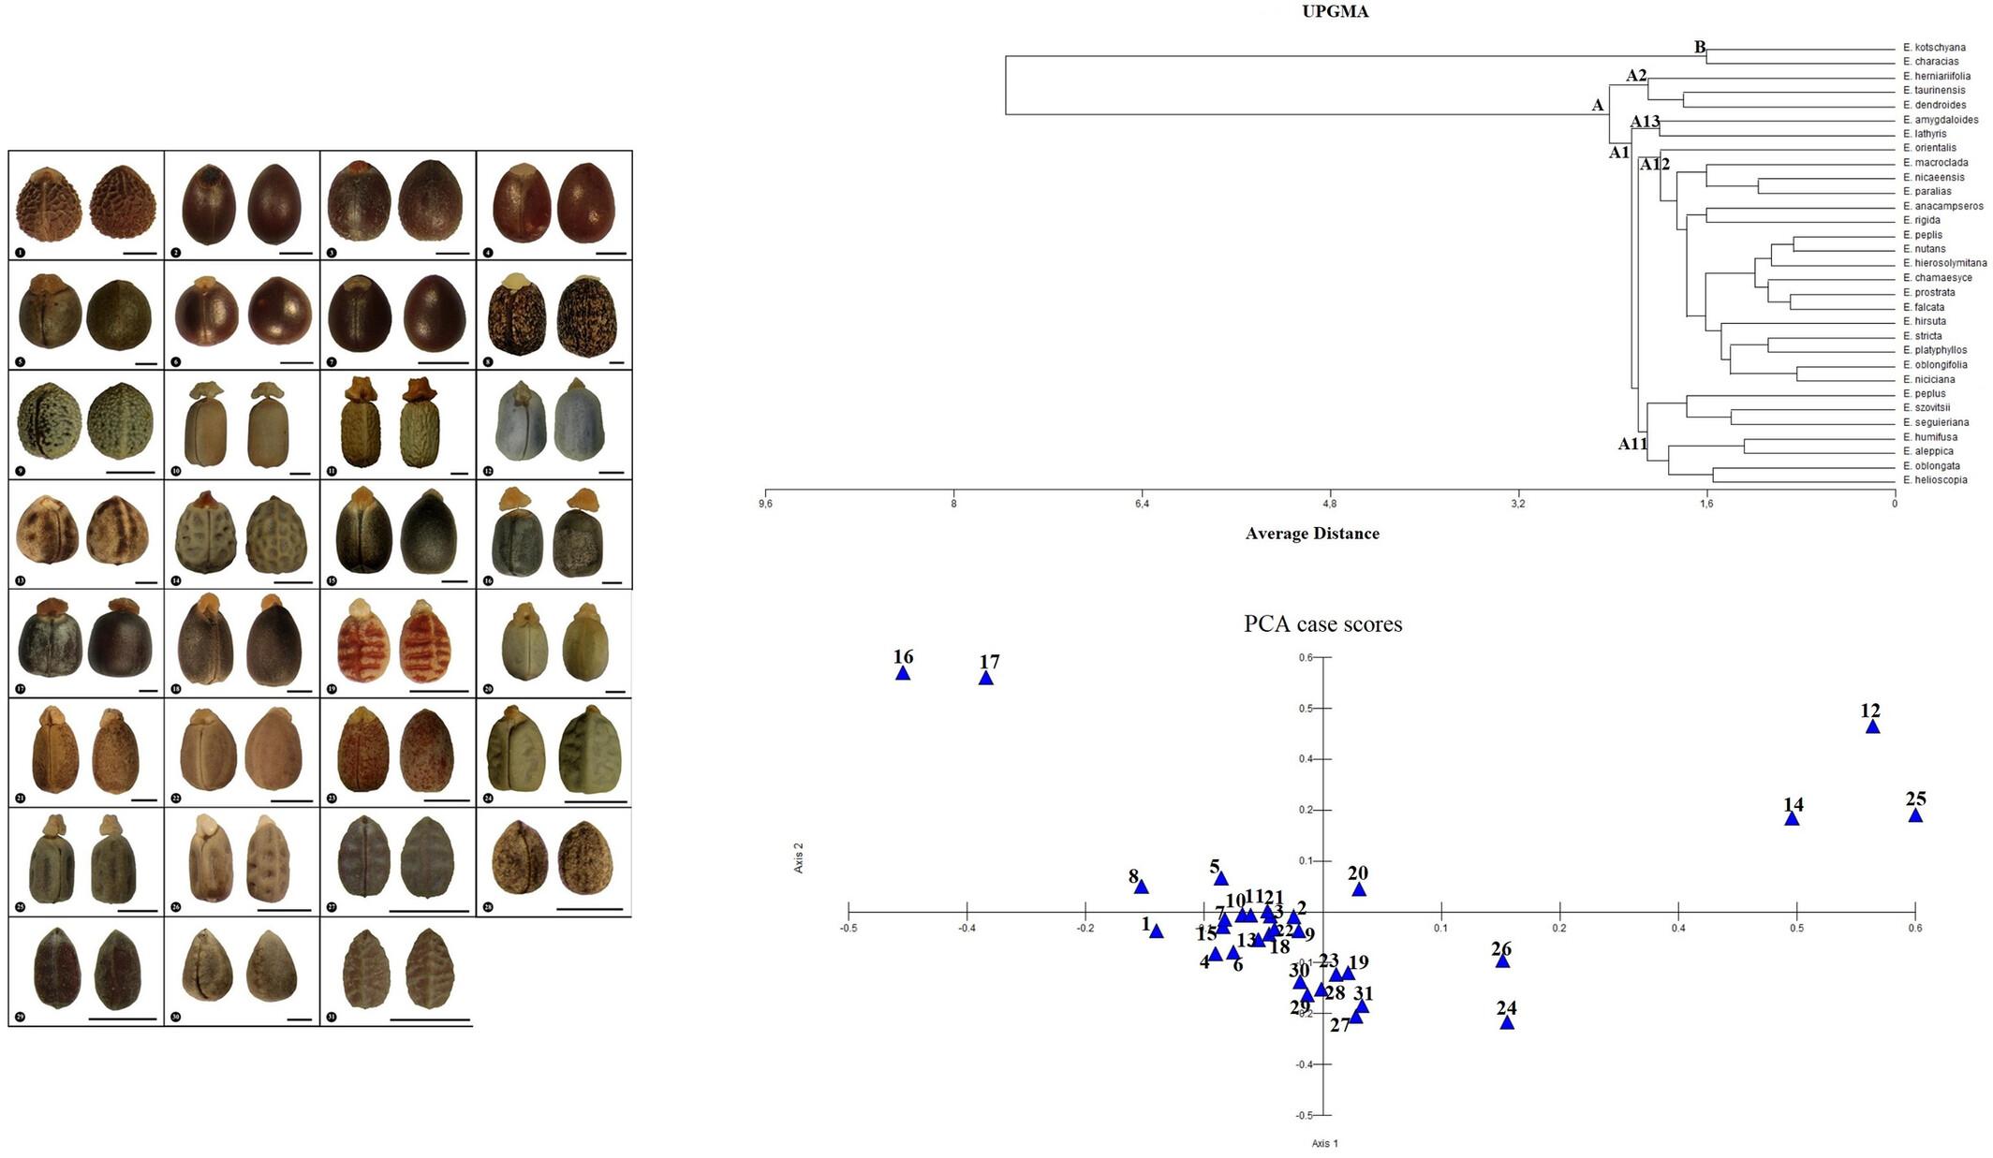Screen dimensions: 1993x1158
Task: Click the E. characias label
Action: [1930, 62]
